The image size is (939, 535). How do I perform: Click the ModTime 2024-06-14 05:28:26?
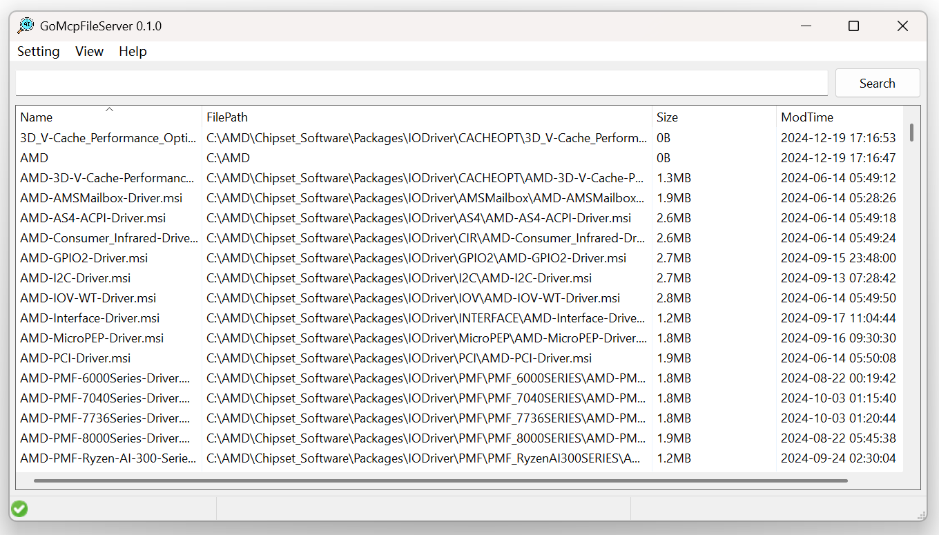pos(838,198)
